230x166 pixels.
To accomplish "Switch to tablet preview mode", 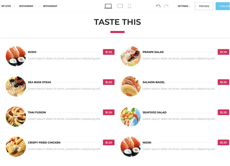I will point(120,6).
